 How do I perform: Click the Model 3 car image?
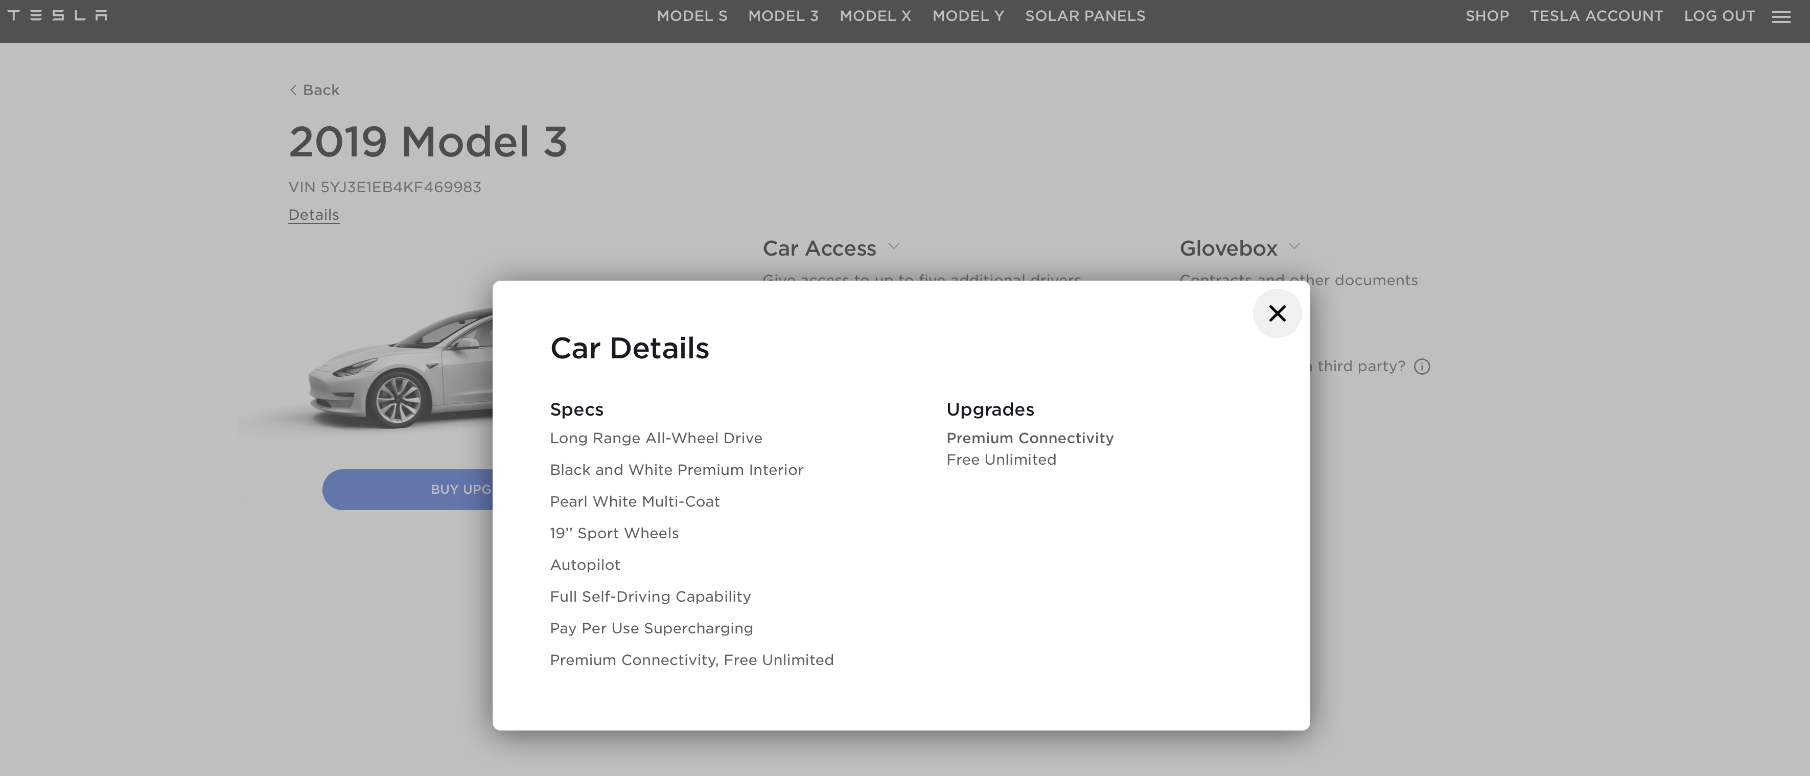(x=401, y=373)
